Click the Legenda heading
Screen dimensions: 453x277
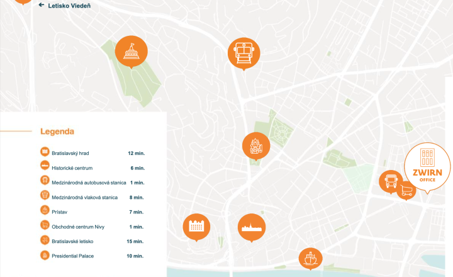pyautogui.click(x=57, y=132)
